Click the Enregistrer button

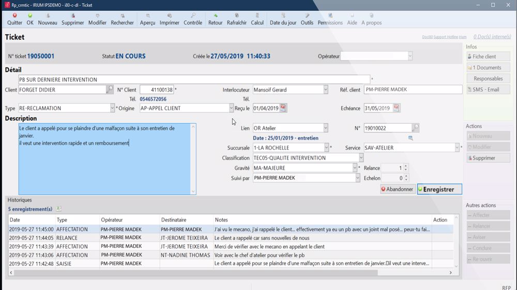pyautogui.click(x=439, y=189)
